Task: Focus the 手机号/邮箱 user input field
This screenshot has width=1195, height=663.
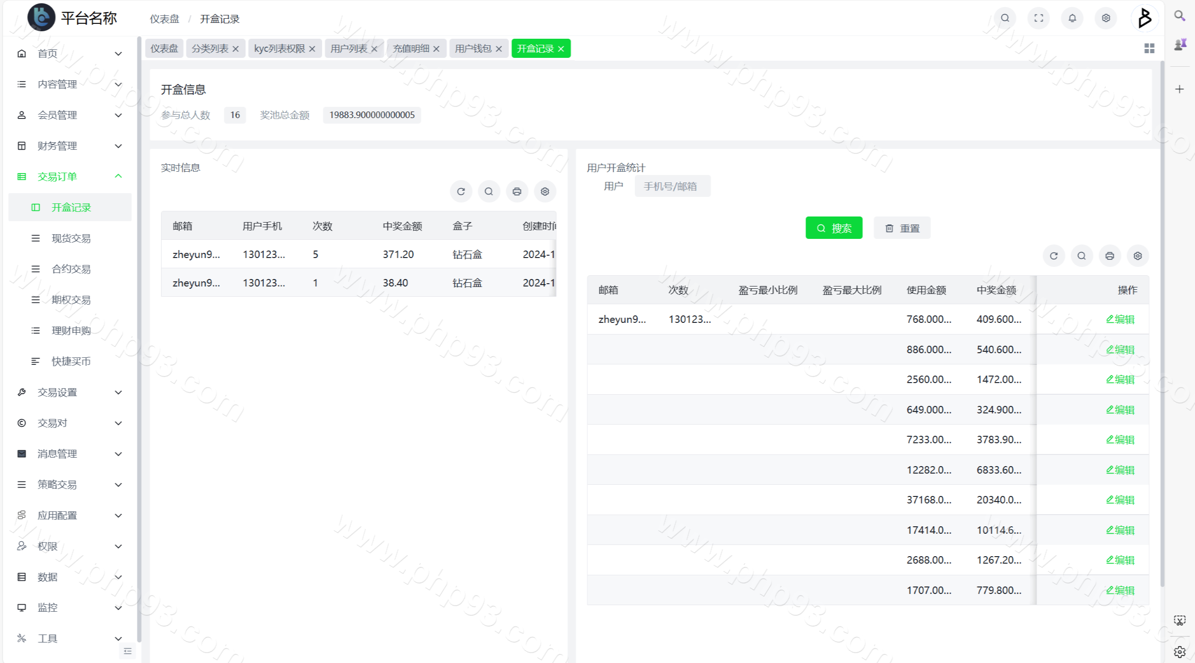Action: 672,186
